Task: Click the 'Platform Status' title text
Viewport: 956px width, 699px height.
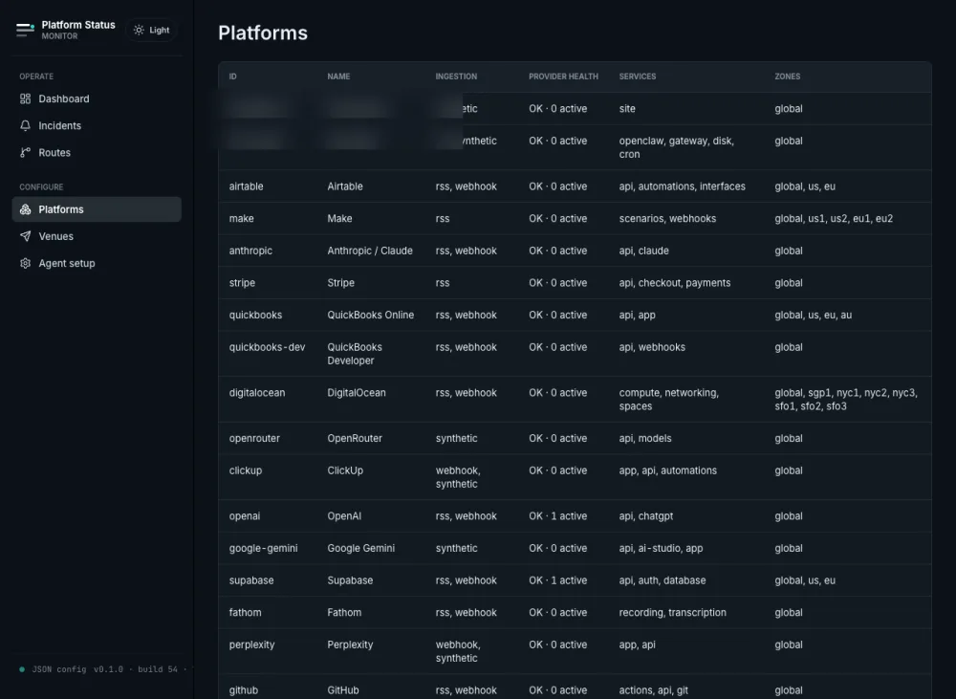Action: point(78,25)
